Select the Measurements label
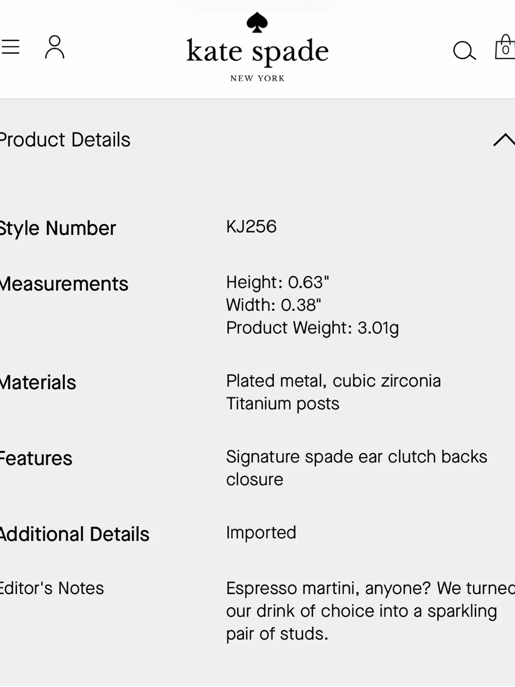The image size is (515, 687). tap(64, 284)
